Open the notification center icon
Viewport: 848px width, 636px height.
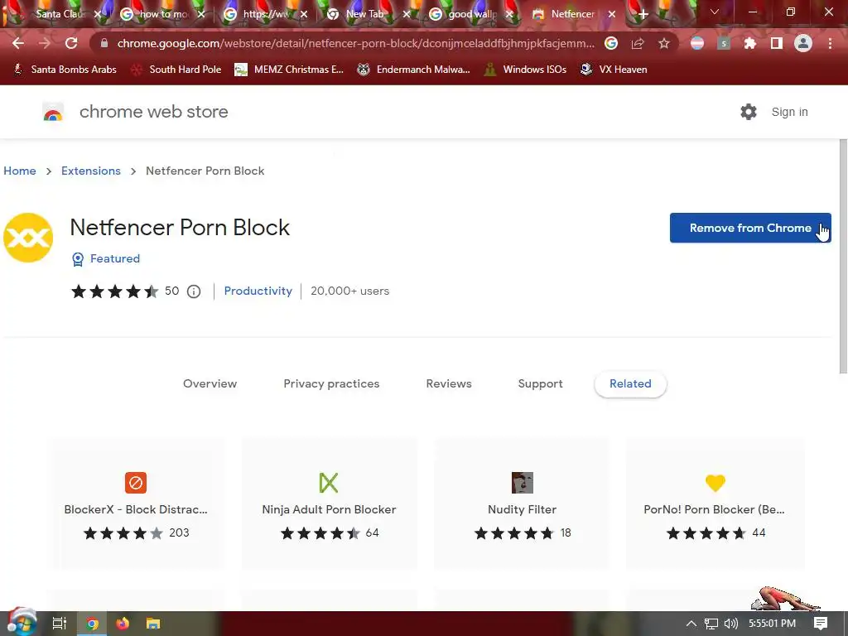[821, 624]
